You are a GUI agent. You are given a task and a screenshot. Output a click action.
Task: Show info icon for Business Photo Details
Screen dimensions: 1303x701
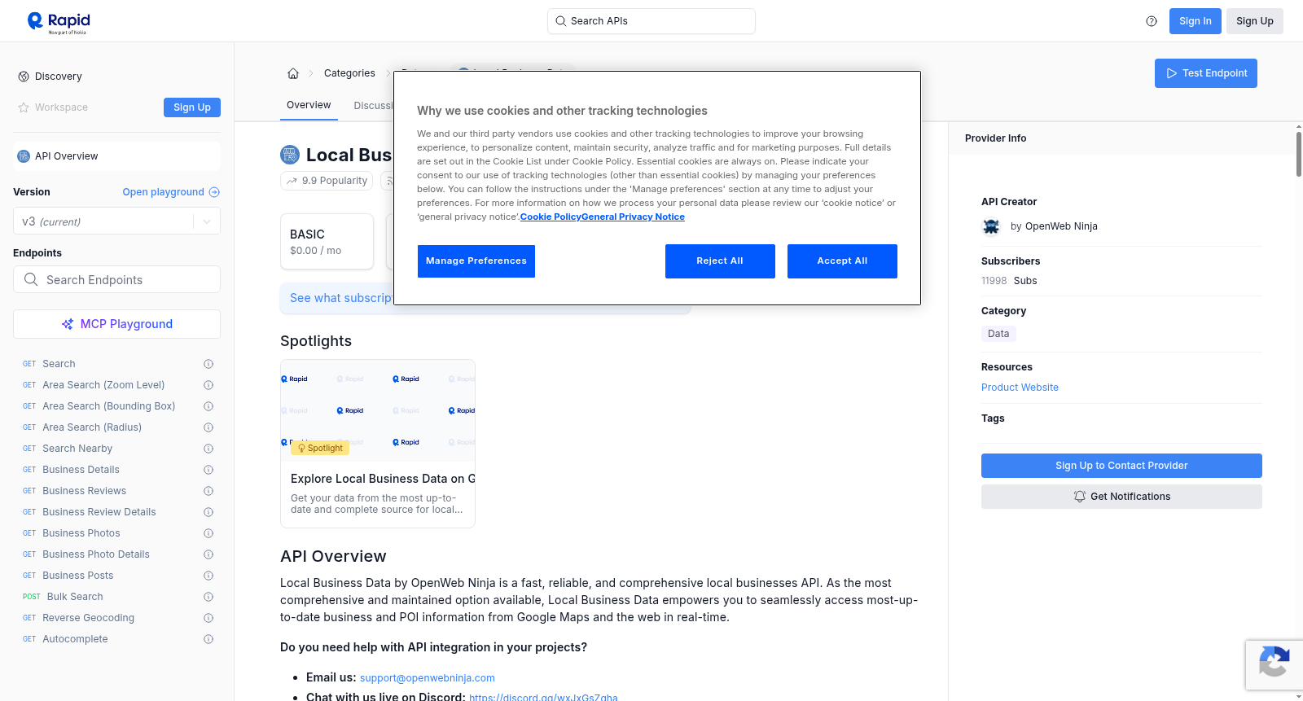click(x=208, y=554)
